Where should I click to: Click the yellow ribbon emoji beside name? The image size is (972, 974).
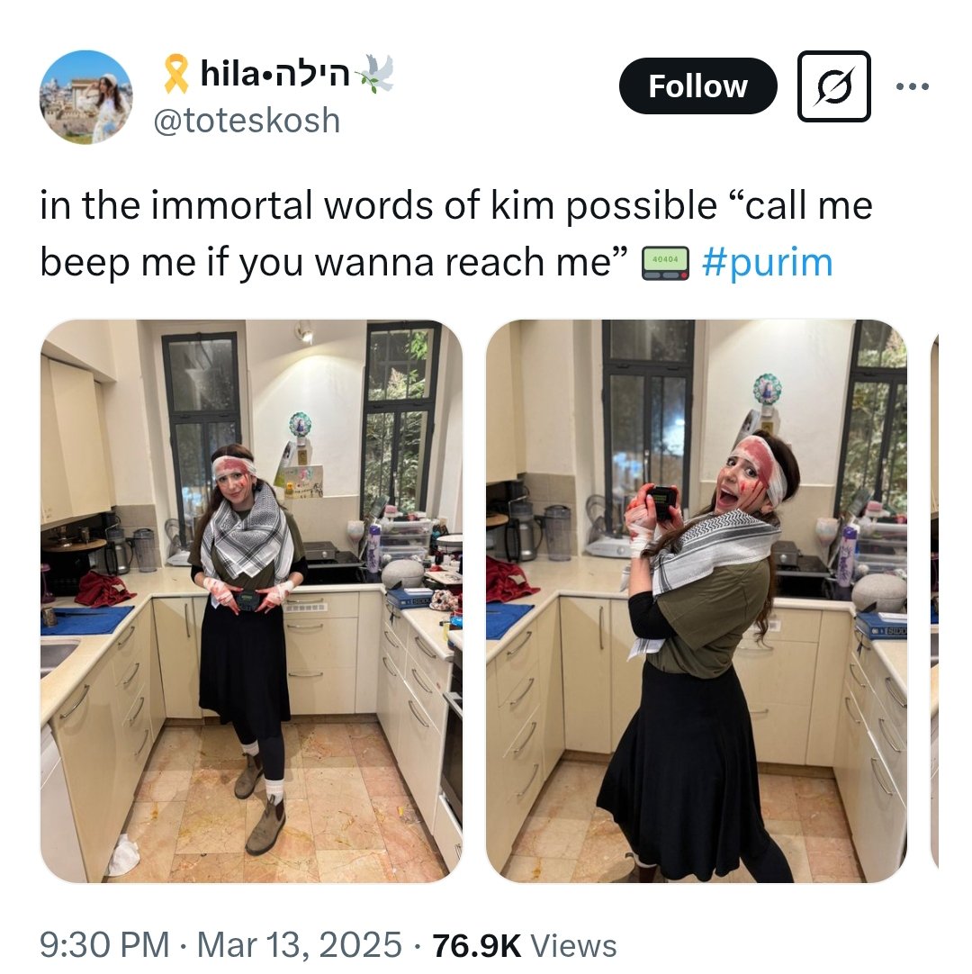coord(176,75)
